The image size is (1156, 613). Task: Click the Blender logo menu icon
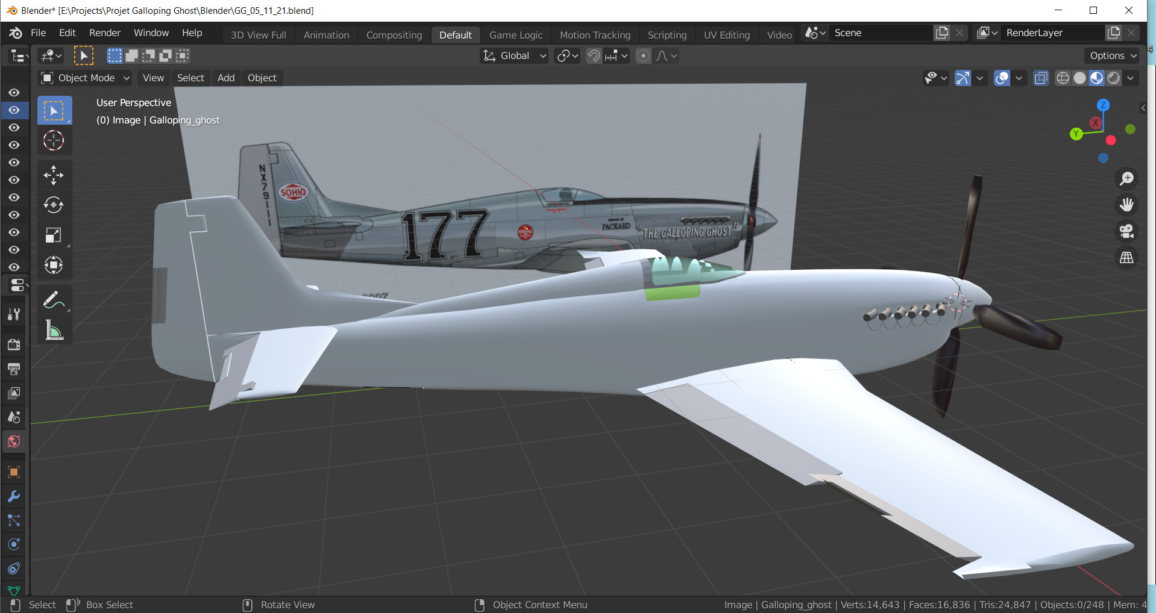click(x=16, y=33)
